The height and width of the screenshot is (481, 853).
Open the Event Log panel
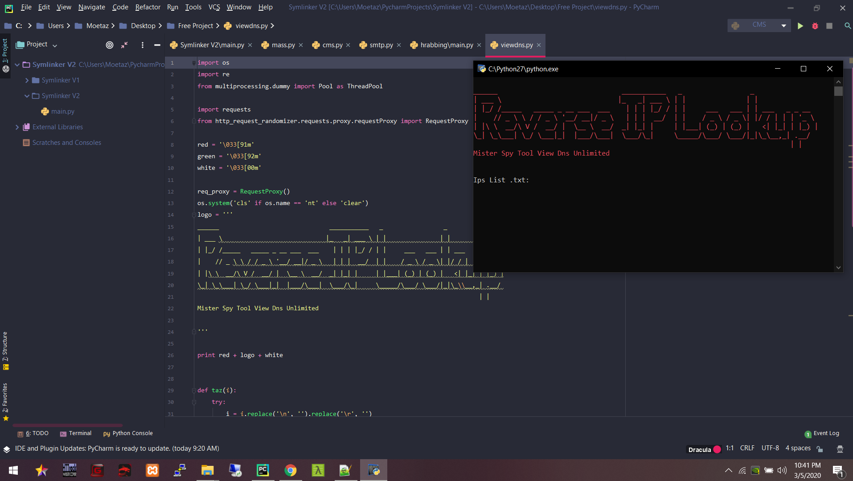pyautogui.click(x=822, y=433)
